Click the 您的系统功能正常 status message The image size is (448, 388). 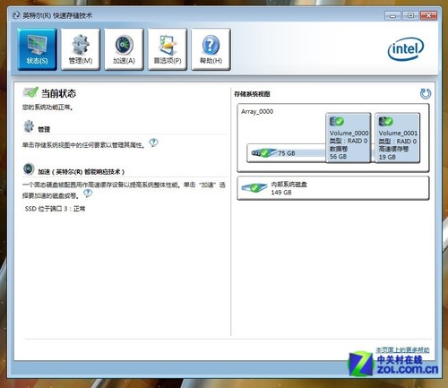click(47, 108)
